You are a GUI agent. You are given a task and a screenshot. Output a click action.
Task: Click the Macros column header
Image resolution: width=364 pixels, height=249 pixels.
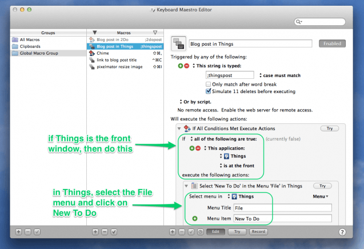tap(124, 33)
